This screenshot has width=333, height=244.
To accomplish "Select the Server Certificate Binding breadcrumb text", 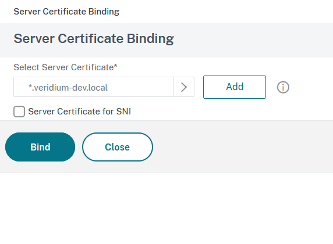I will tap(66, 12).
